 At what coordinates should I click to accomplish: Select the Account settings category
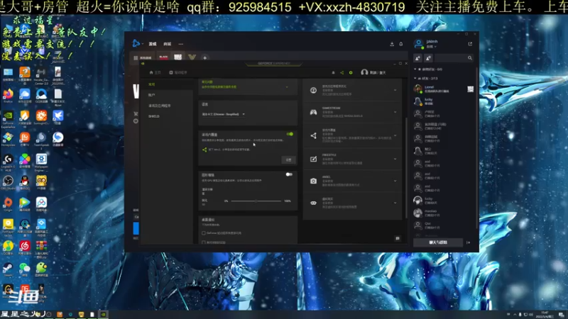(x=152, y=95)
